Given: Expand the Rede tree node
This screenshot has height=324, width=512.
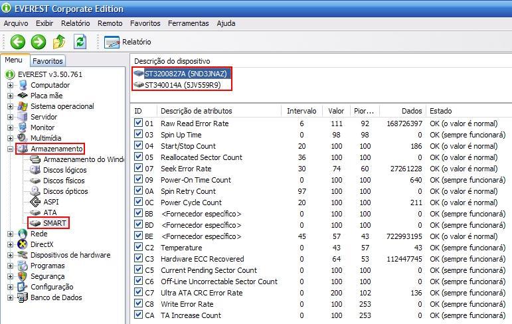Looking at the screenshot, I should tap(10, 234).
